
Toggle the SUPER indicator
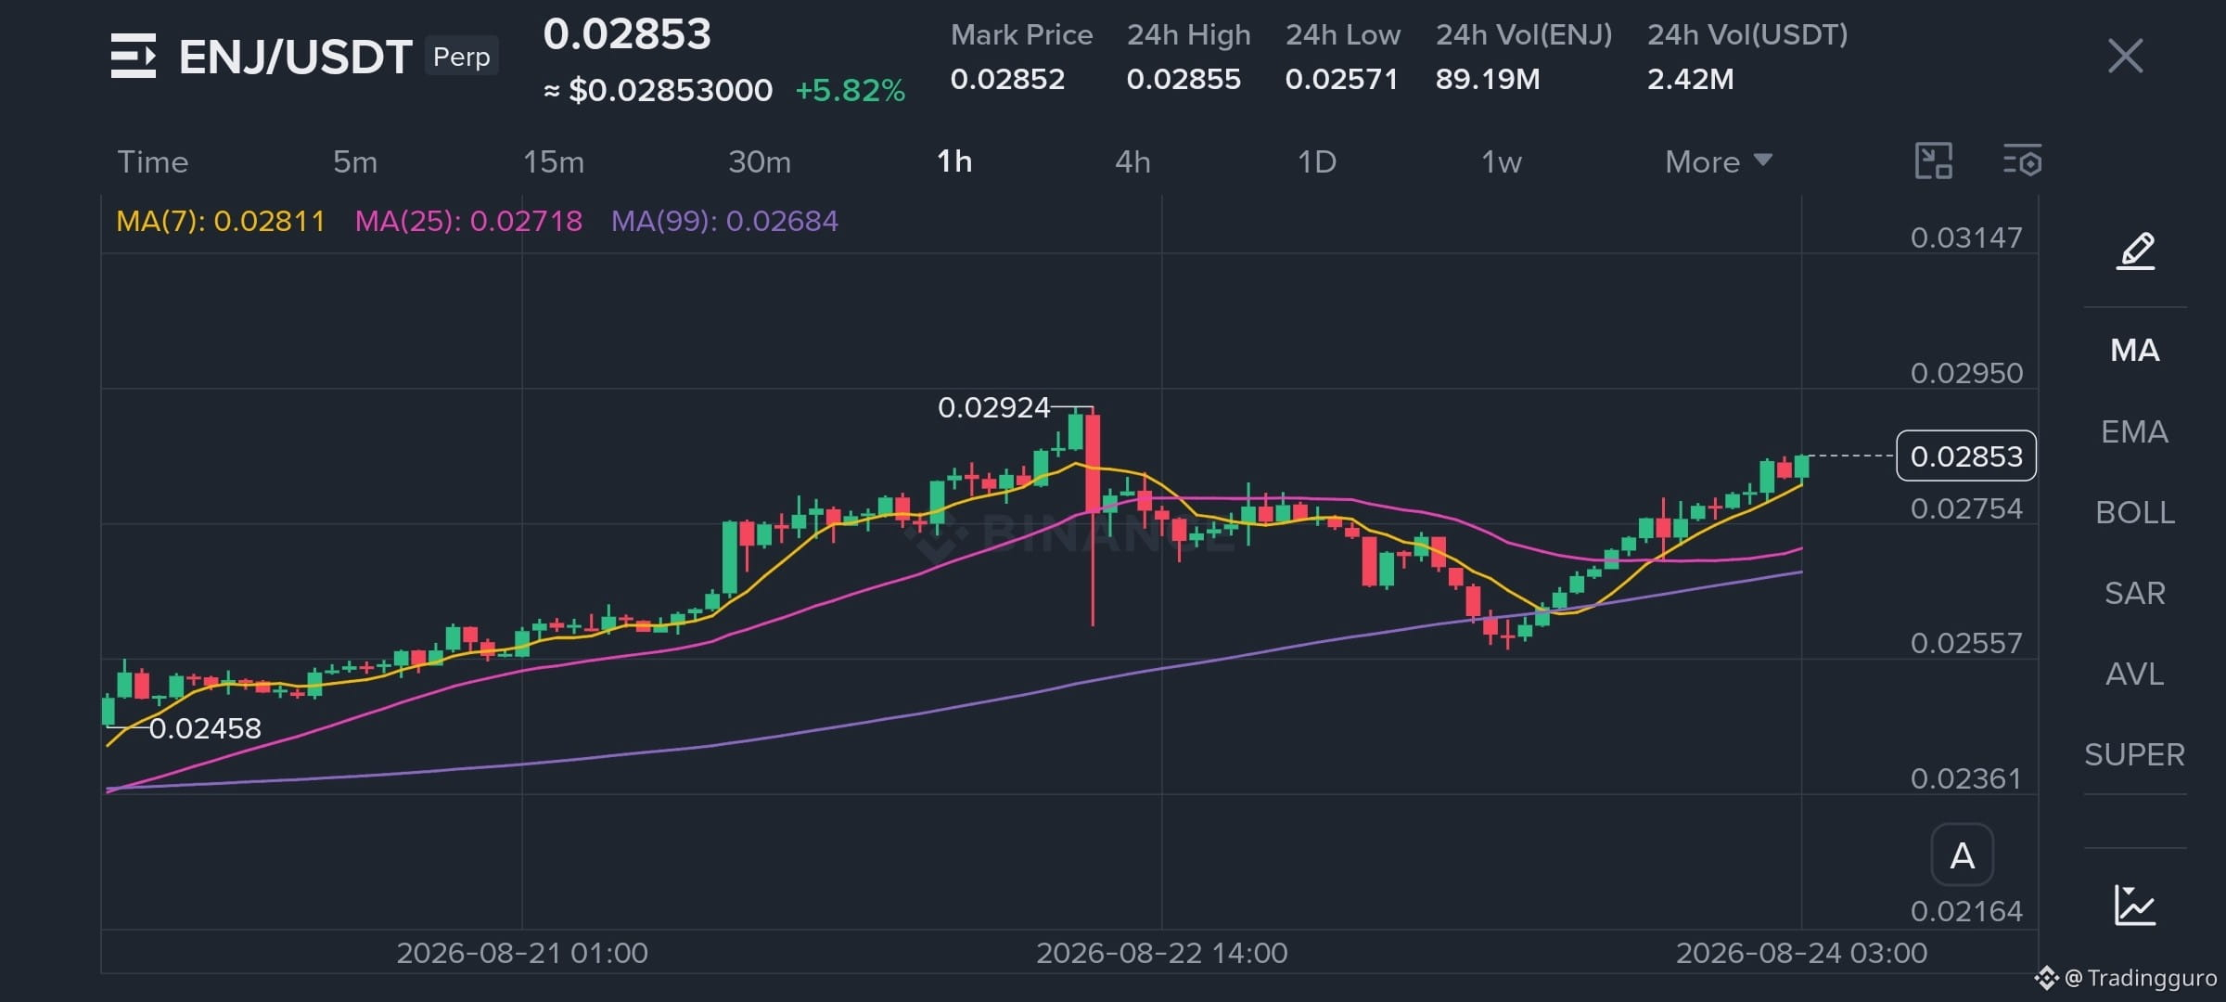pyautogui.click(x=2135, y=754)
